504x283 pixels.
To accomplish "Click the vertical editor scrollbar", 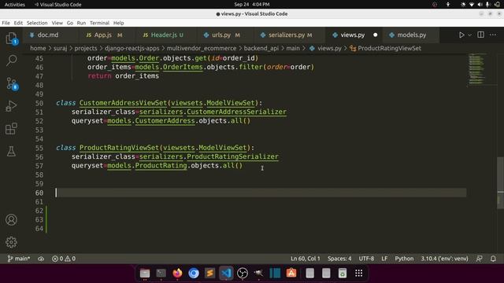I will [500, 183].
